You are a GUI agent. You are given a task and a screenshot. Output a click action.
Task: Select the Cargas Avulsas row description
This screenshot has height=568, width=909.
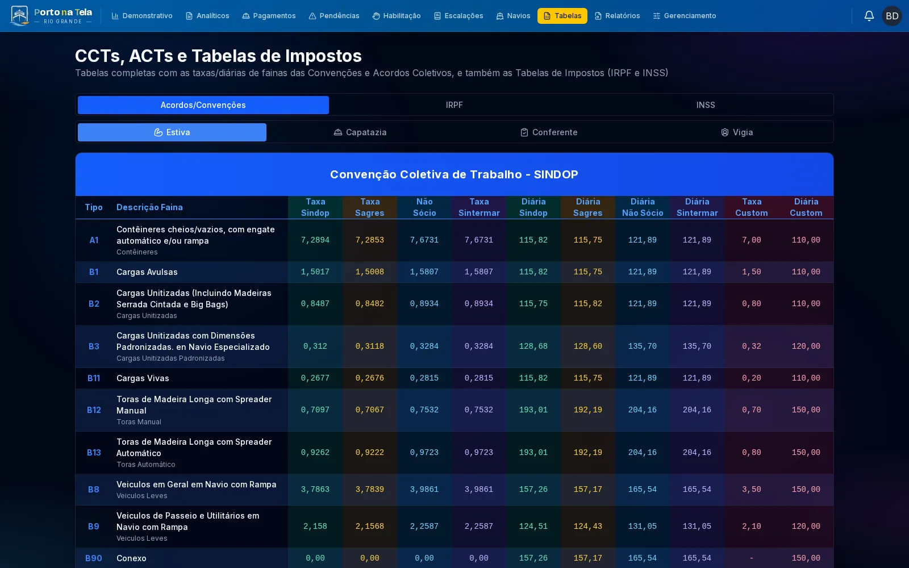pyautogui.click(x=147, y=272)
